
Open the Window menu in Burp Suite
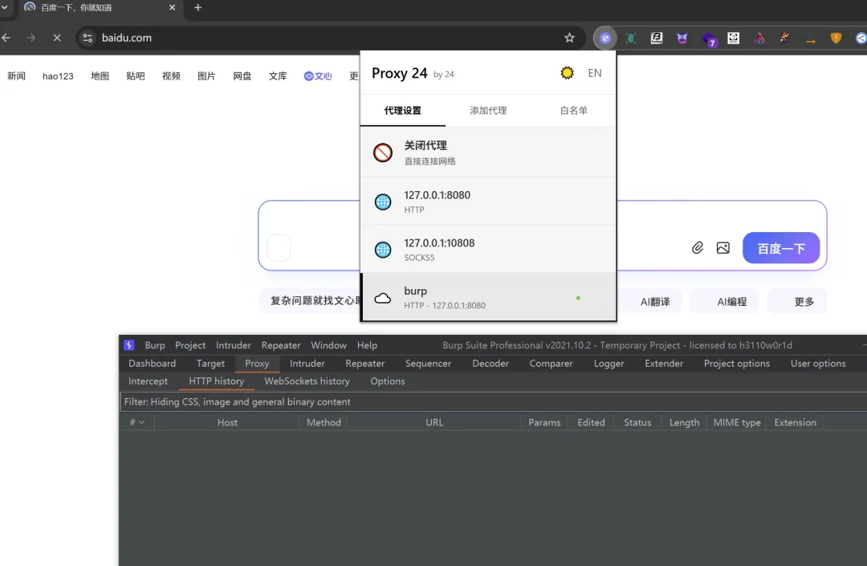pyautogui.click(x=328, y=345)
